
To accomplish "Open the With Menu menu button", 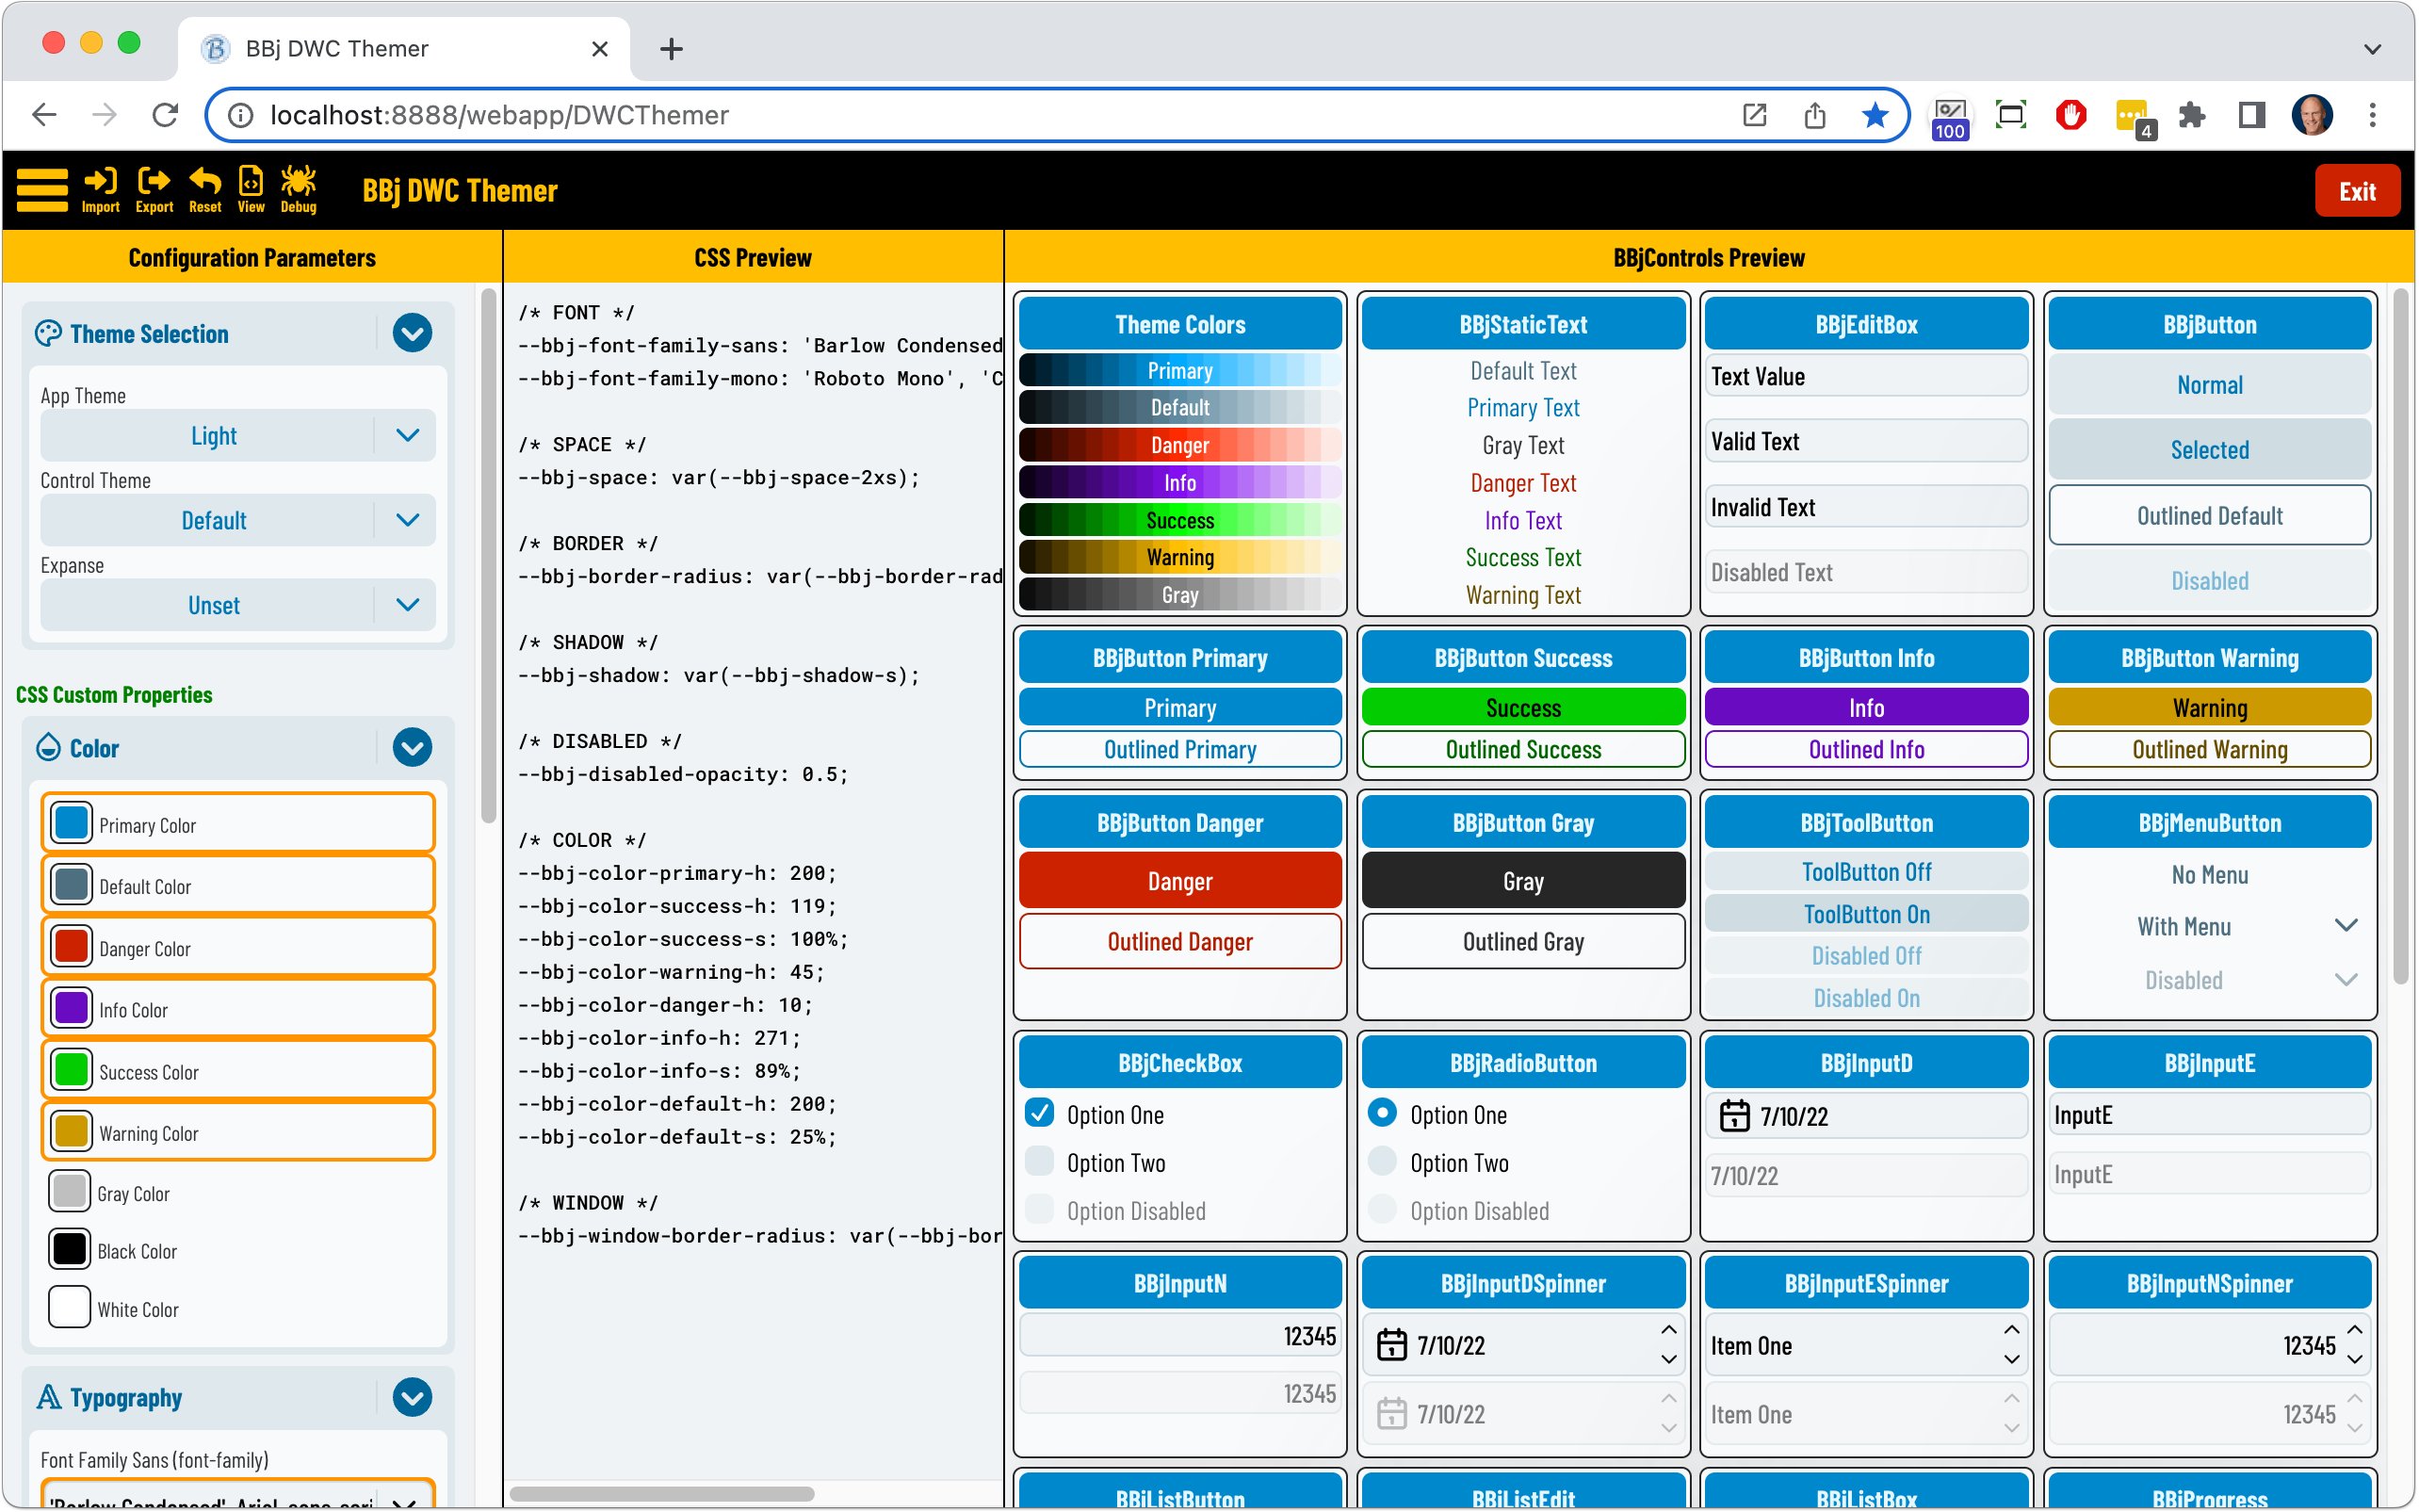I will coord(2209,927).
